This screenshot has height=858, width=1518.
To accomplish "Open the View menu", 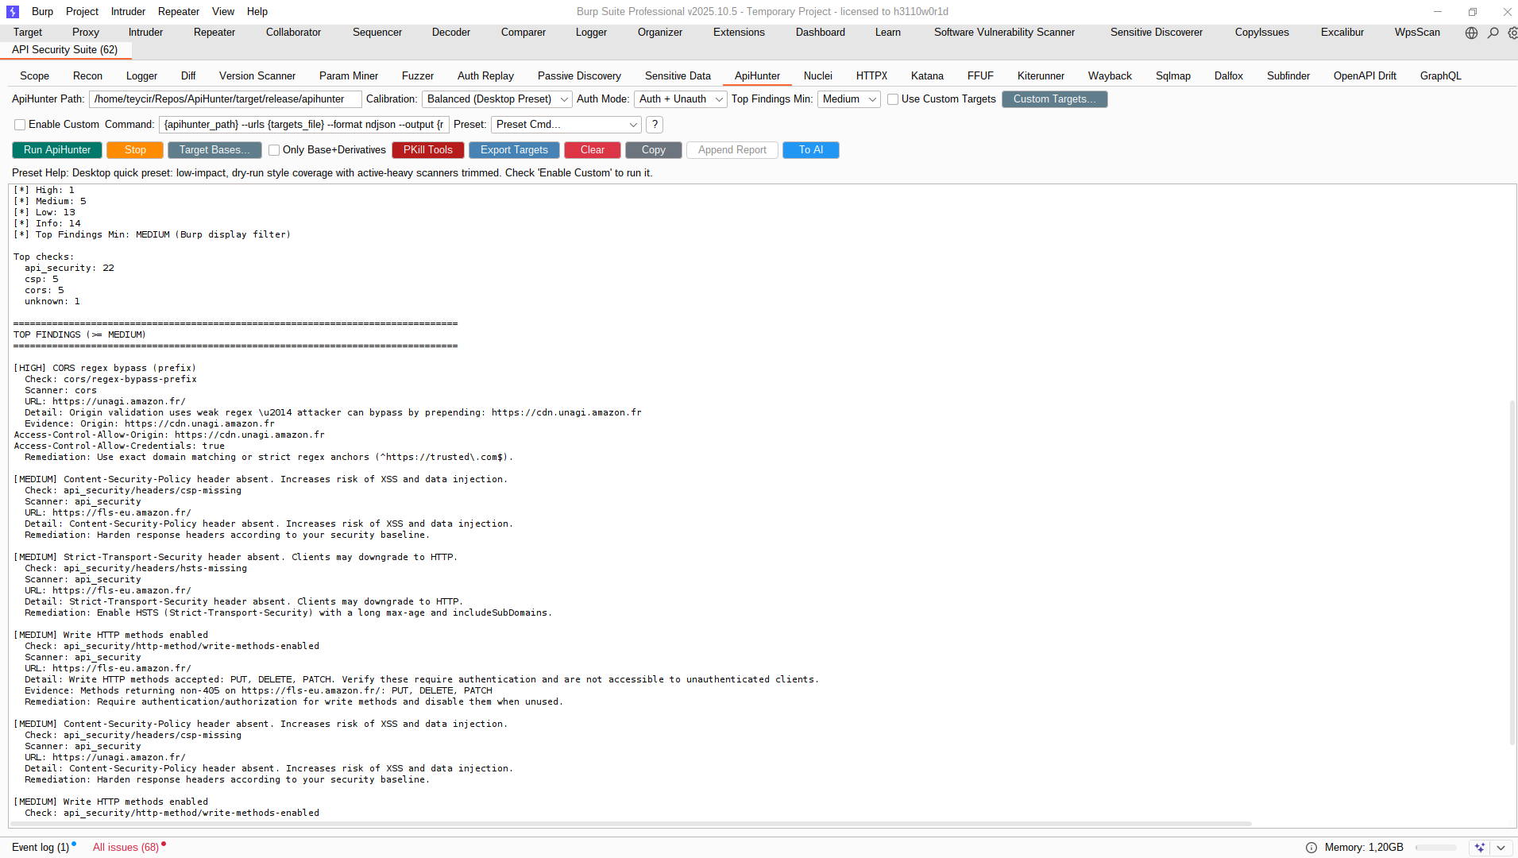I will [223, 12].
